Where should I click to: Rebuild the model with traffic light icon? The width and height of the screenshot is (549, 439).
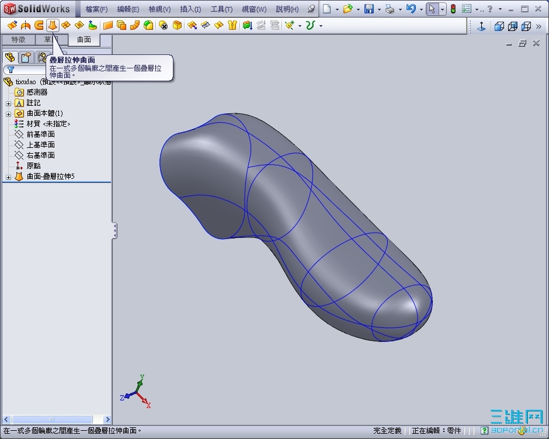click(x=453, y=9)
